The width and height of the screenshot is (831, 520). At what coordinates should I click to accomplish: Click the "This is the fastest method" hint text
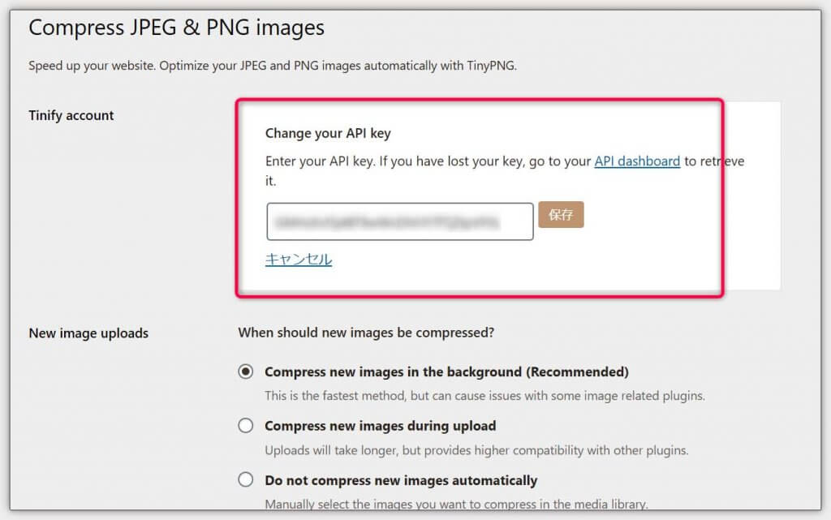tap(484, 396)
